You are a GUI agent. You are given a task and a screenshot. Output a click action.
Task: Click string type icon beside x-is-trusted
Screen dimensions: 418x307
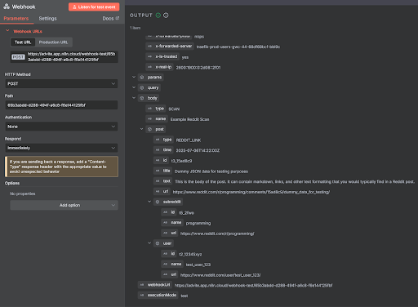[149, 56]
